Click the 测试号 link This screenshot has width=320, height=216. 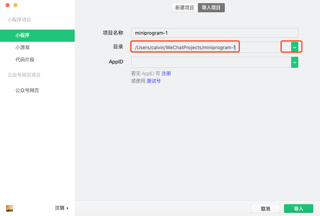pos(154,81)
